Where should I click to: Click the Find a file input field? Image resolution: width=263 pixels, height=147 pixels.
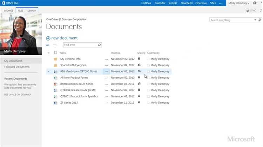[80, 45]
